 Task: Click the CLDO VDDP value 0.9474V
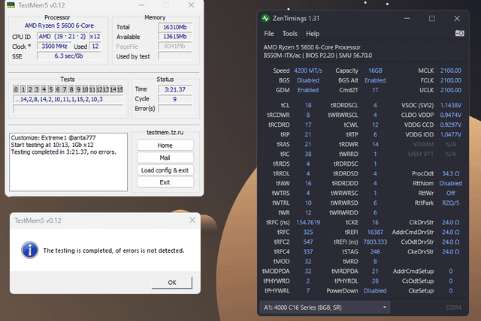pyautogui.click(x=451, y=115)
